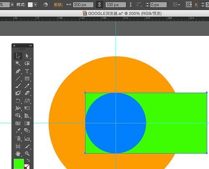This screenshot has width=209, height=169.
Task: Select the Slice tool
Action: coord(27,146)
